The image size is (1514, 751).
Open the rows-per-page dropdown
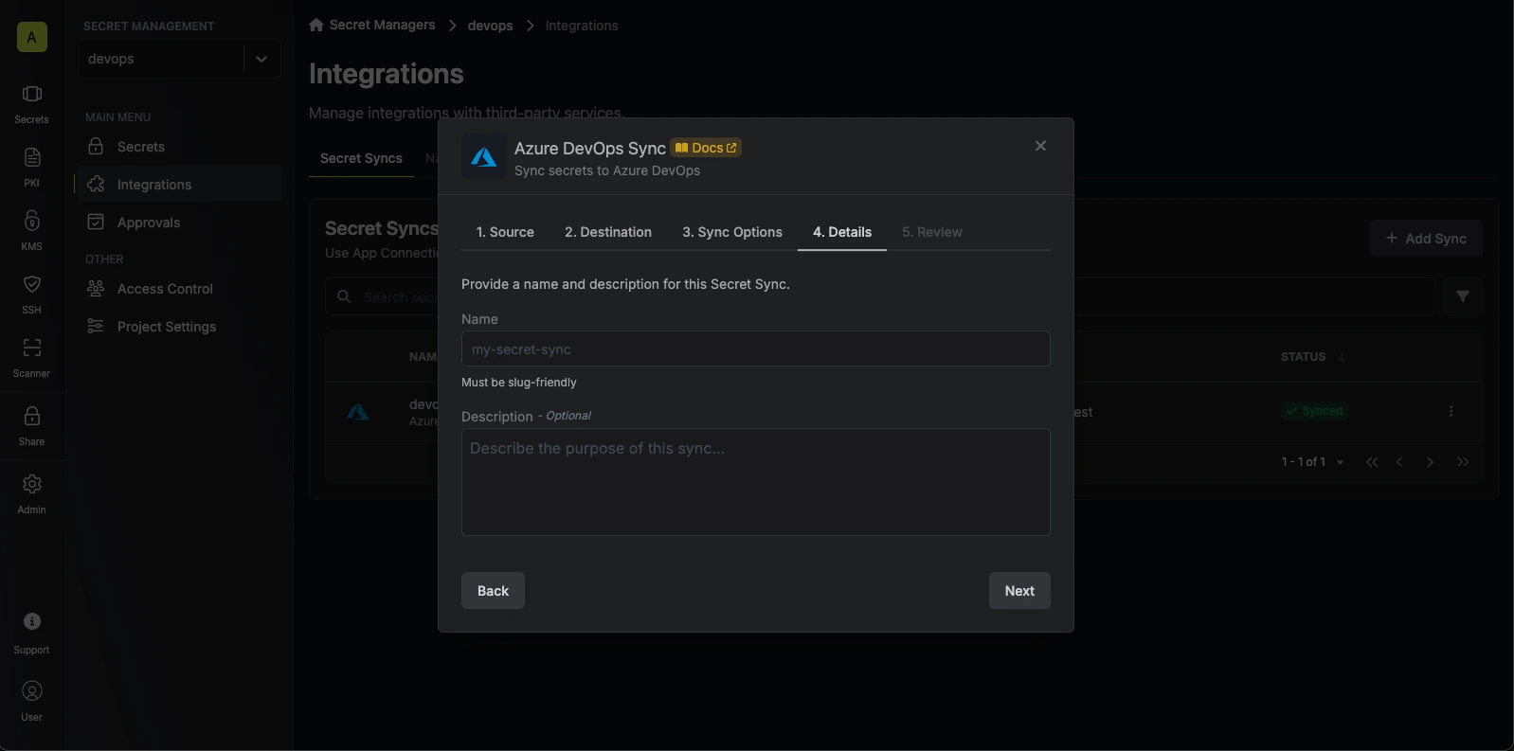coord(1340,462)
